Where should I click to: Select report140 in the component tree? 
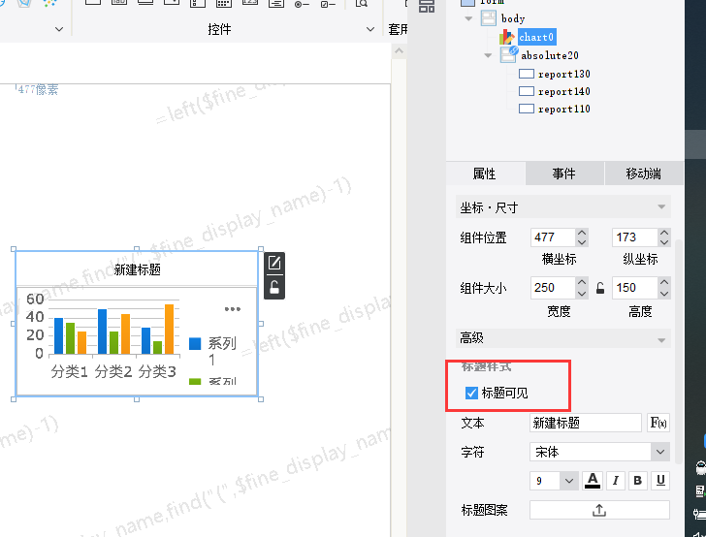pos(564,91)
